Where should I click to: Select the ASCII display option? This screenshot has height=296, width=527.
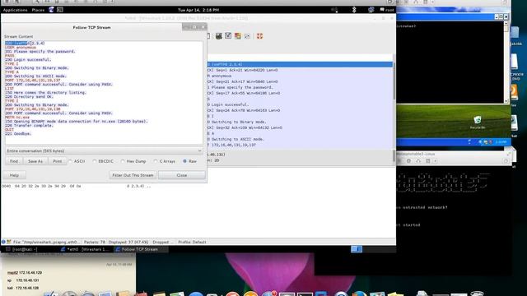click(77, 161)
